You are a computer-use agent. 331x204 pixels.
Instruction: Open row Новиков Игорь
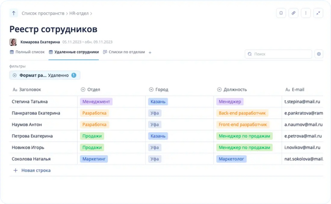(28, 148)
